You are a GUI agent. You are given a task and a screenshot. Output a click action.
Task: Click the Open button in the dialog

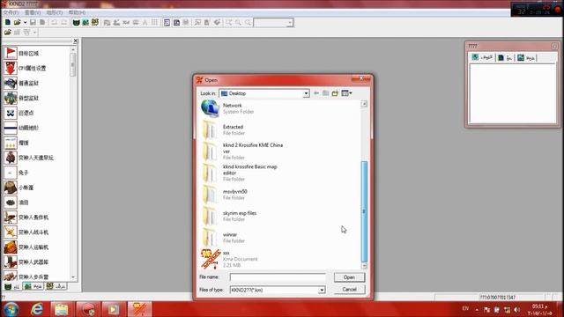[349, 277]
